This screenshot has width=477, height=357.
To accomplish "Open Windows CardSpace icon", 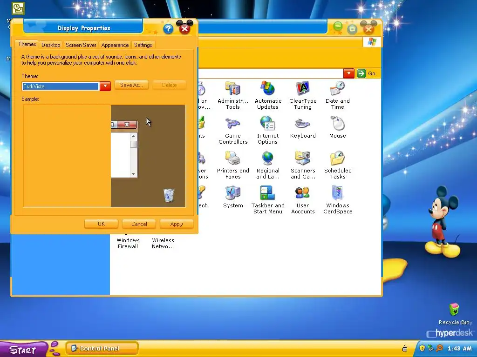I will pyautogui.click(x=337, y=193).
